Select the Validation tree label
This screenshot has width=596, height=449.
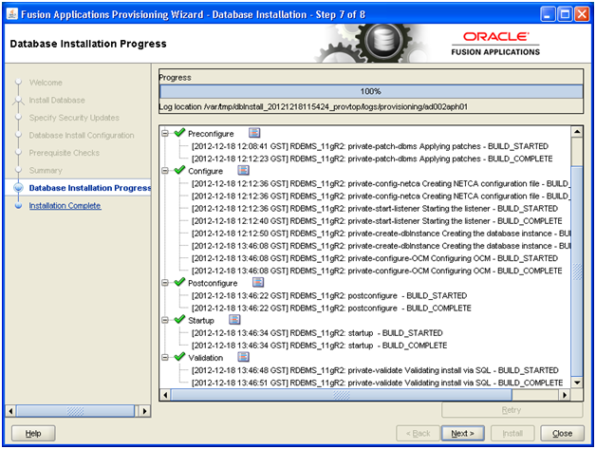tap(205, 358)
